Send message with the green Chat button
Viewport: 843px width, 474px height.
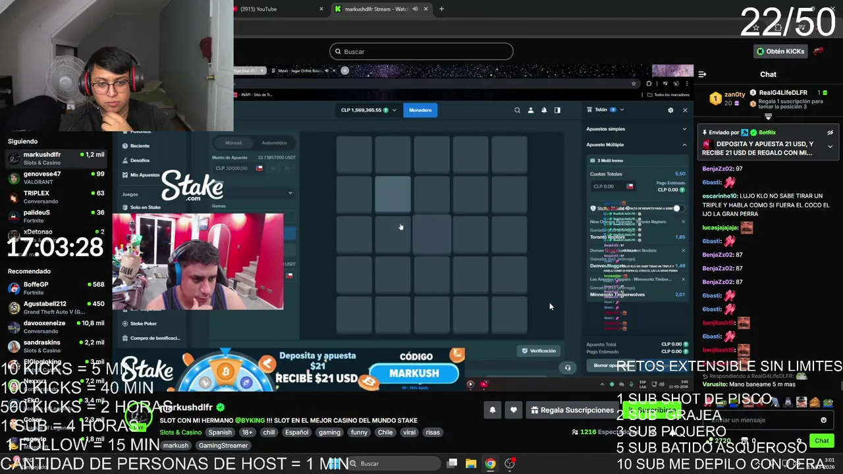[822, 440]
